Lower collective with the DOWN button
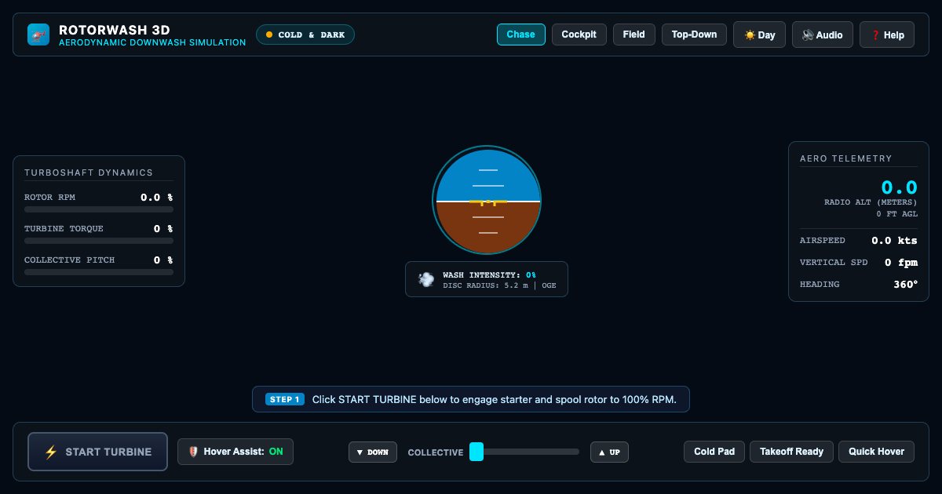The width and height of the screenshot is (942, 494). (373, 452)
